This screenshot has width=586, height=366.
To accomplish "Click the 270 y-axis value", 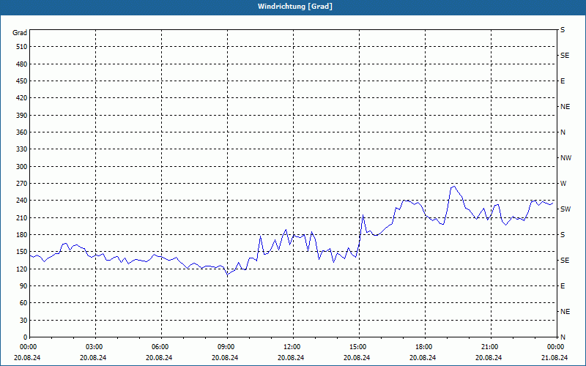I will (22, 184).
